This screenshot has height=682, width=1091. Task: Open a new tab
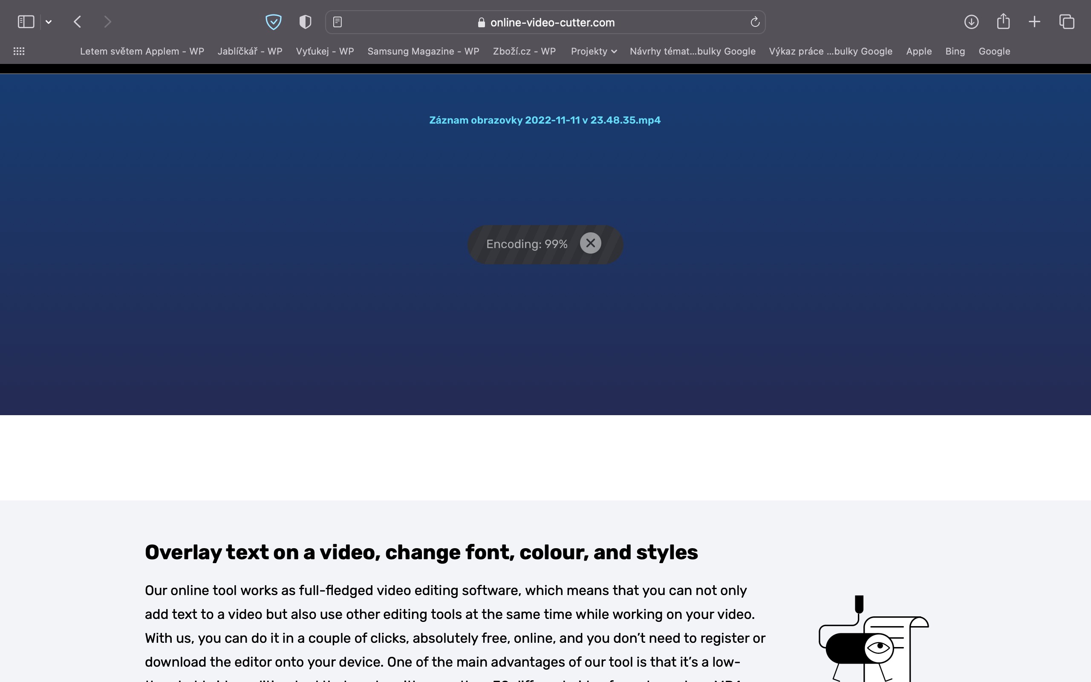tap(1035, 22)
